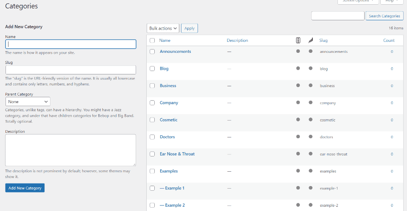The width and height of the screenshot is (407, 211).
Task: Tick the select-all checkbox in table header
Action: 152,41
